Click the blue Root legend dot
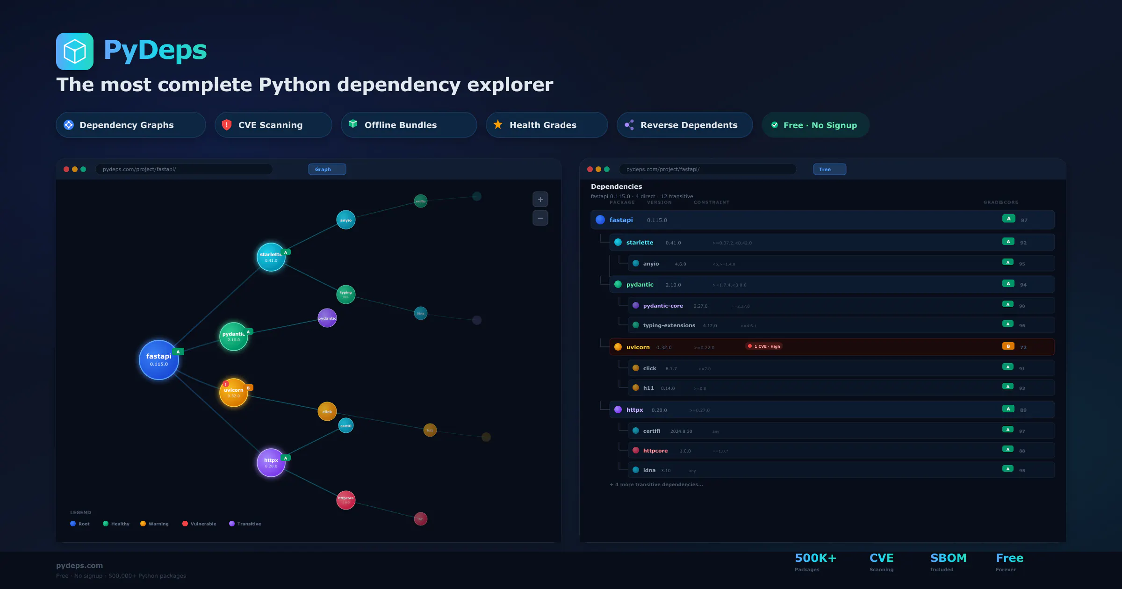This screenshot has height=589, width=1122. [x=73, y=524]
